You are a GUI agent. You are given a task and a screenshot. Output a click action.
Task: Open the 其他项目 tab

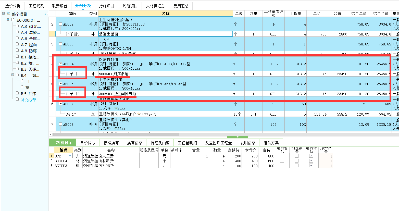pyautogui.click(x=130, y=6)
